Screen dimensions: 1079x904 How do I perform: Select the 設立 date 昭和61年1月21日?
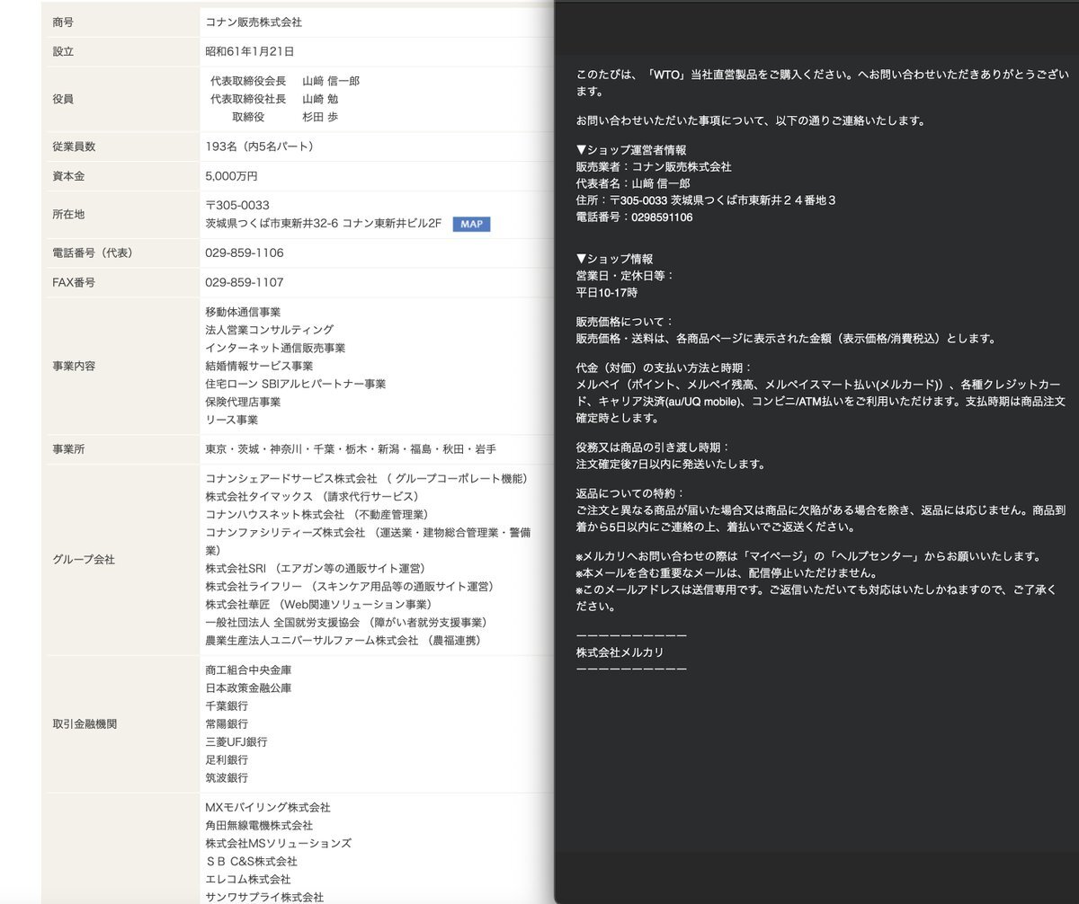tap(249, 51)
